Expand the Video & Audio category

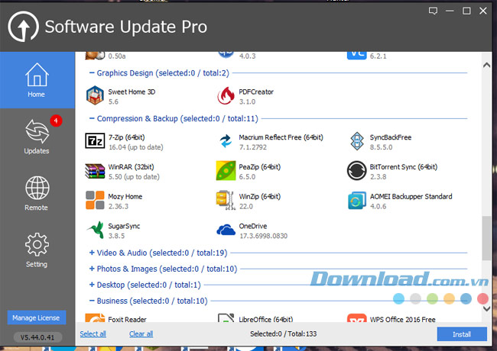tap(92, 253)
